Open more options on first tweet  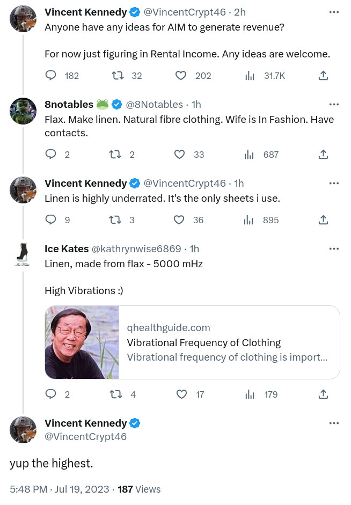point(334,12)
